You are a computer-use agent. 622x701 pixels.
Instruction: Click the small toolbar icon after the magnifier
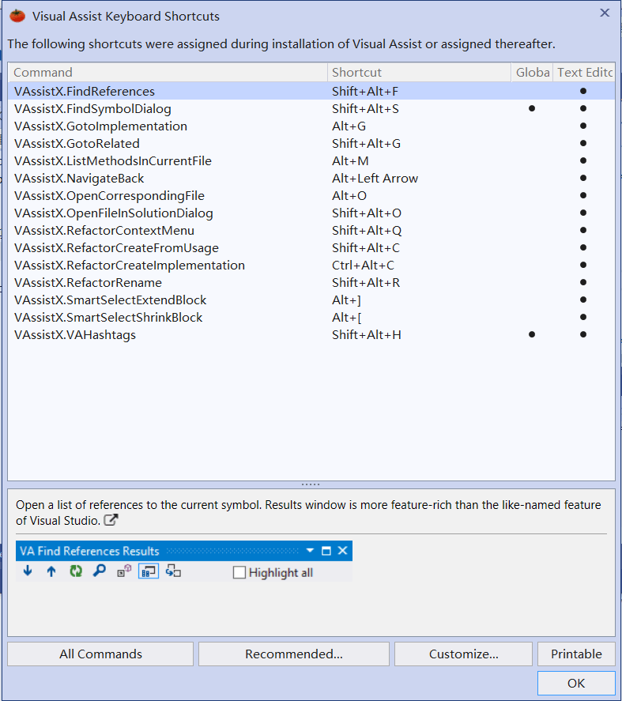click(x=124, y=571)
